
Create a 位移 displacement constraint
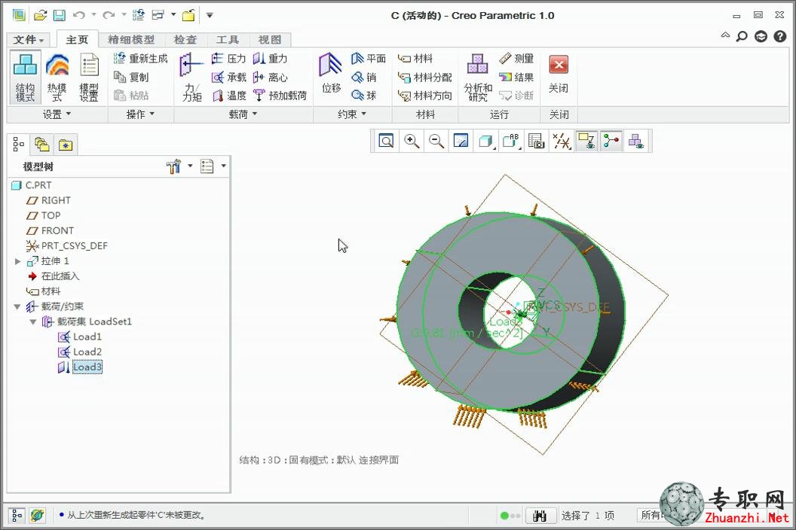pos(331,74)
